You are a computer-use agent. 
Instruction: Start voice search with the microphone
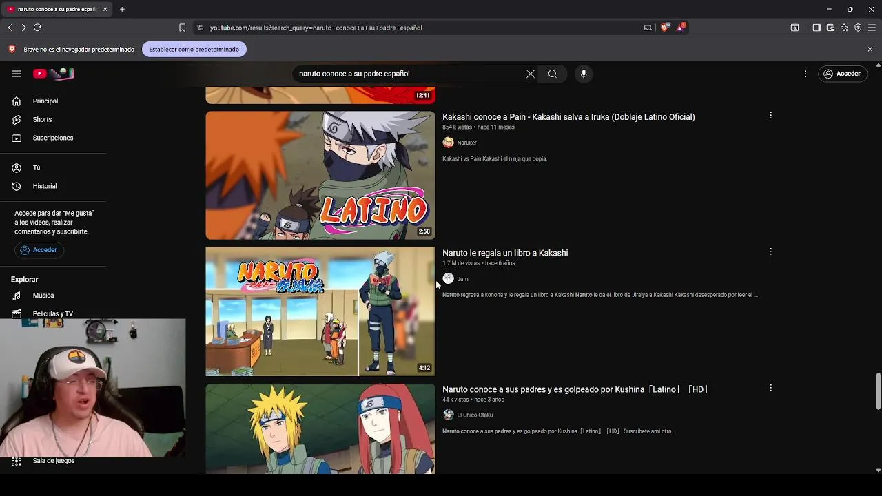pyautogui.click(x=584, y=74)
